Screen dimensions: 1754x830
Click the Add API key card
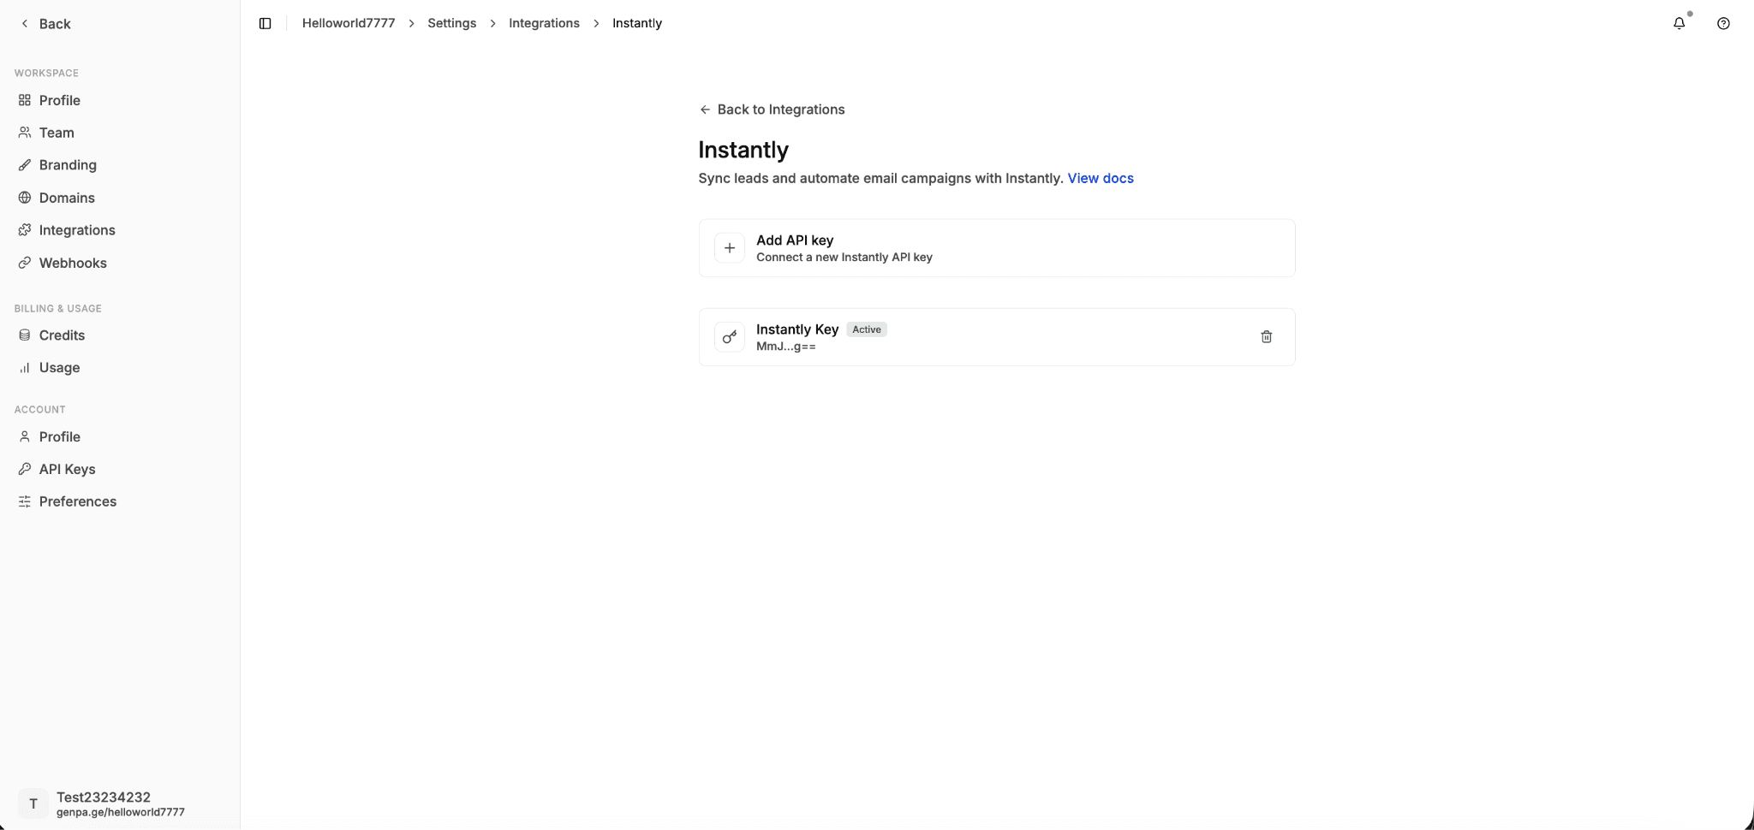(997, 248)
